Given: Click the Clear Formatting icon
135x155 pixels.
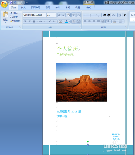Looking at the screenshot, I should 68,15.
